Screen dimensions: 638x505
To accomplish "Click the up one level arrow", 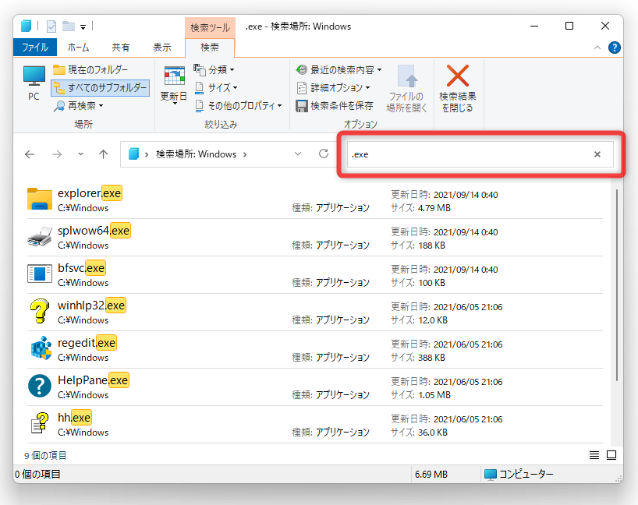I will click(104, 154).
